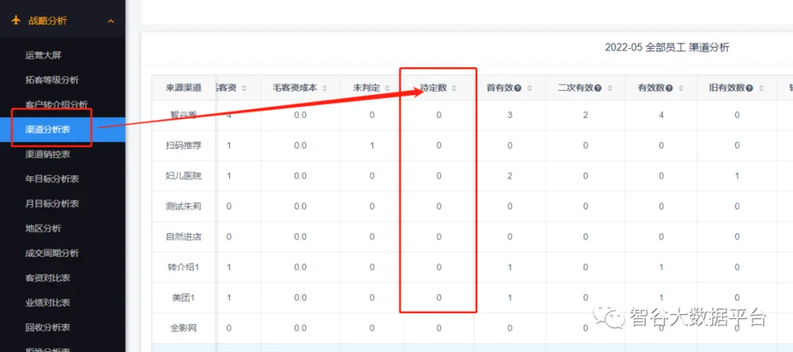The height and width of the screenshot is (352, 793).
Task: Open 成交周期分析 report
Action: [x=52, y=253]
